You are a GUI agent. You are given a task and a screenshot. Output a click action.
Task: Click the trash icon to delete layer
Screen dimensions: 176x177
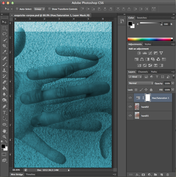[x=167, y=174]
